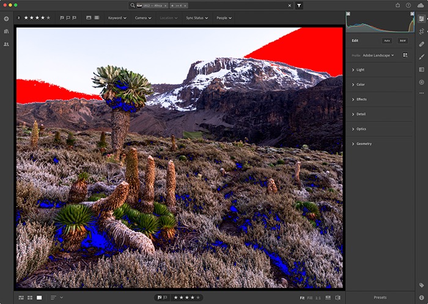
Task: Select the Brush adjustment tool
Action: 421,57
